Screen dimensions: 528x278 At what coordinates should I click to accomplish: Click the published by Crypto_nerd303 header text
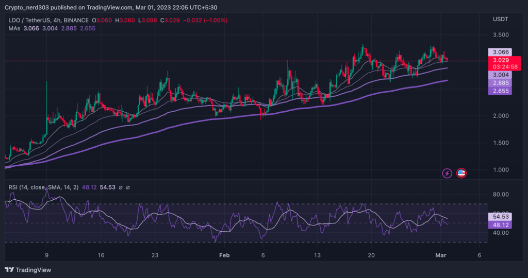coord(111,7)
